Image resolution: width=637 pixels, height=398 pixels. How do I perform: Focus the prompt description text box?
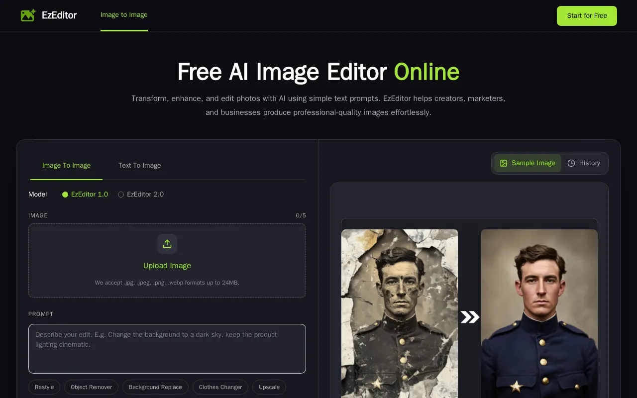[167, 349]
